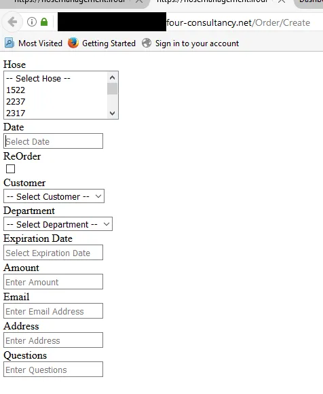Open the Most Visited bookmark
The height and width of the screenshot is (394, 323).
coord(34,43)
